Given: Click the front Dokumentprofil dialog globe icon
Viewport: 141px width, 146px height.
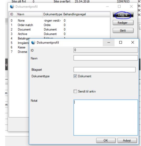Looking at the screenshot, I should 33,42.
